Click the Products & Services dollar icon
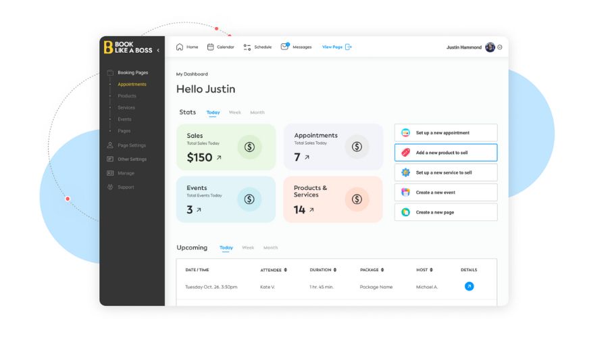Screen dimensions: 608x342 (357, 199)
